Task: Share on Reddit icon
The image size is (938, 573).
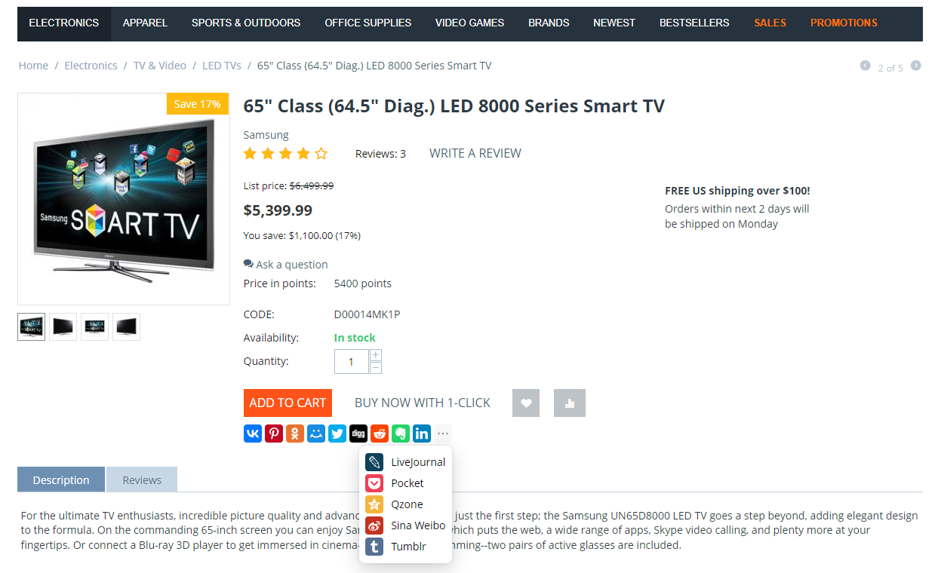Action: pyautogui.click(x=380, y=434)
